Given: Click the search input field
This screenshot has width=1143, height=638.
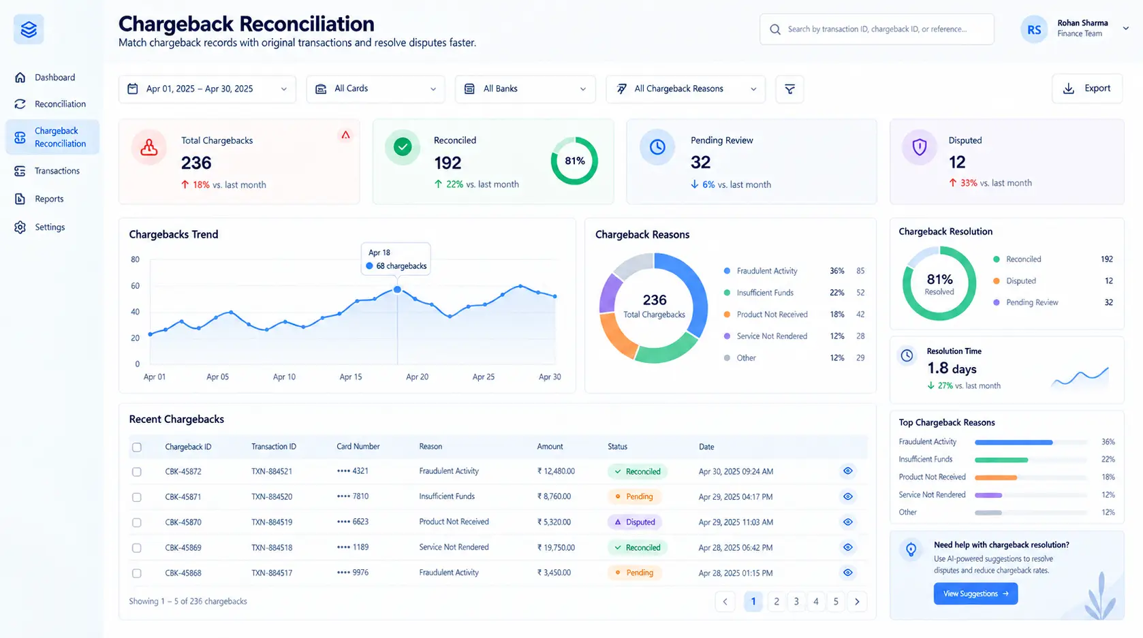Looking at the screenshot, I should point(877,29).
